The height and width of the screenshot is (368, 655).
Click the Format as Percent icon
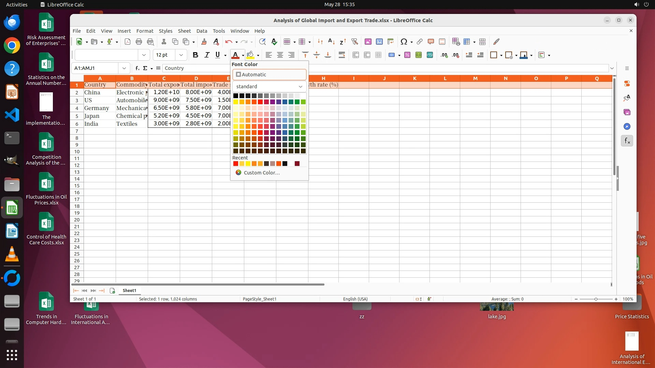pyautogui.click(x=407, y=55)
